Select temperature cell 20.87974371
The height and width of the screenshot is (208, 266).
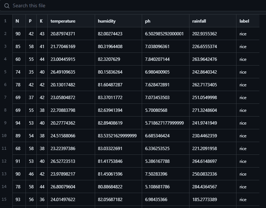pos(71,34)
